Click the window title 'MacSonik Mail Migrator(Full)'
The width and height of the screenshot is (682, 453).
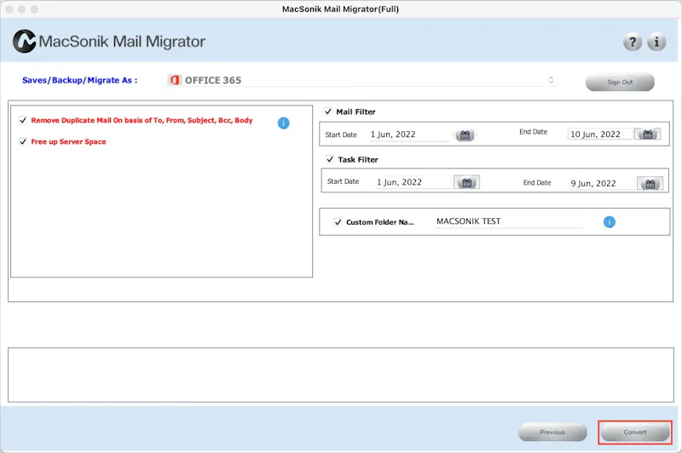click(x=340, y=9)
